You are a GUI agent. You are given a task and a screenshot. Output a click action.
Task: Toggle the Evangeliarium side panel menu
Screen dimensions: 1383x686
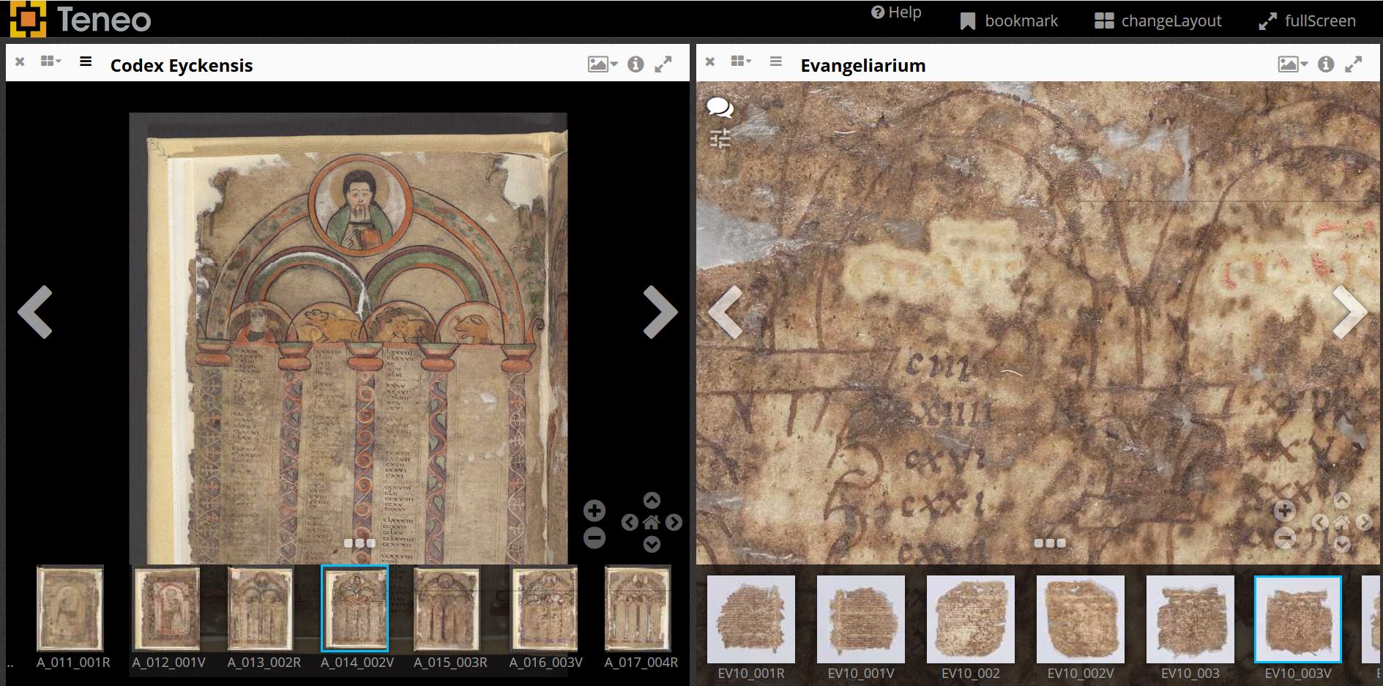pos(776,62)
